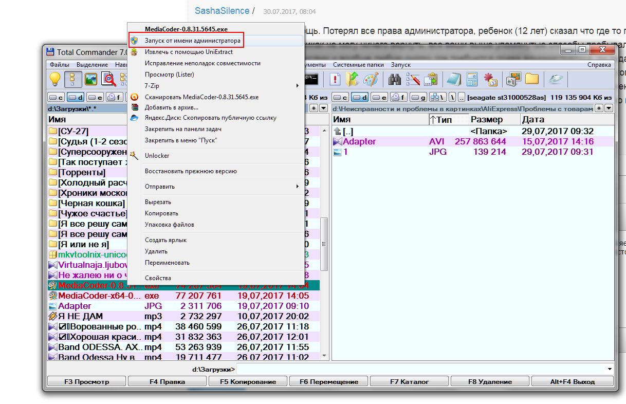Click the flying saucer toolbar icon
This screenshot has height=404, width=626.
coord(556,79)
